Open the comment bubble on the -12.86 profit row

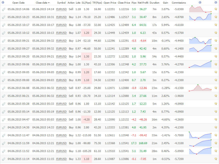216,88
